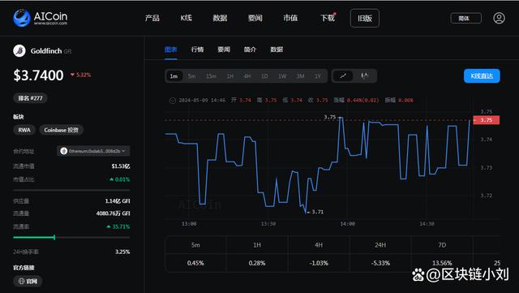The width and height of the screenshot is (519, 293).
Task: Click the 5m change 0.45% cell
Action: tap(195, 263)
